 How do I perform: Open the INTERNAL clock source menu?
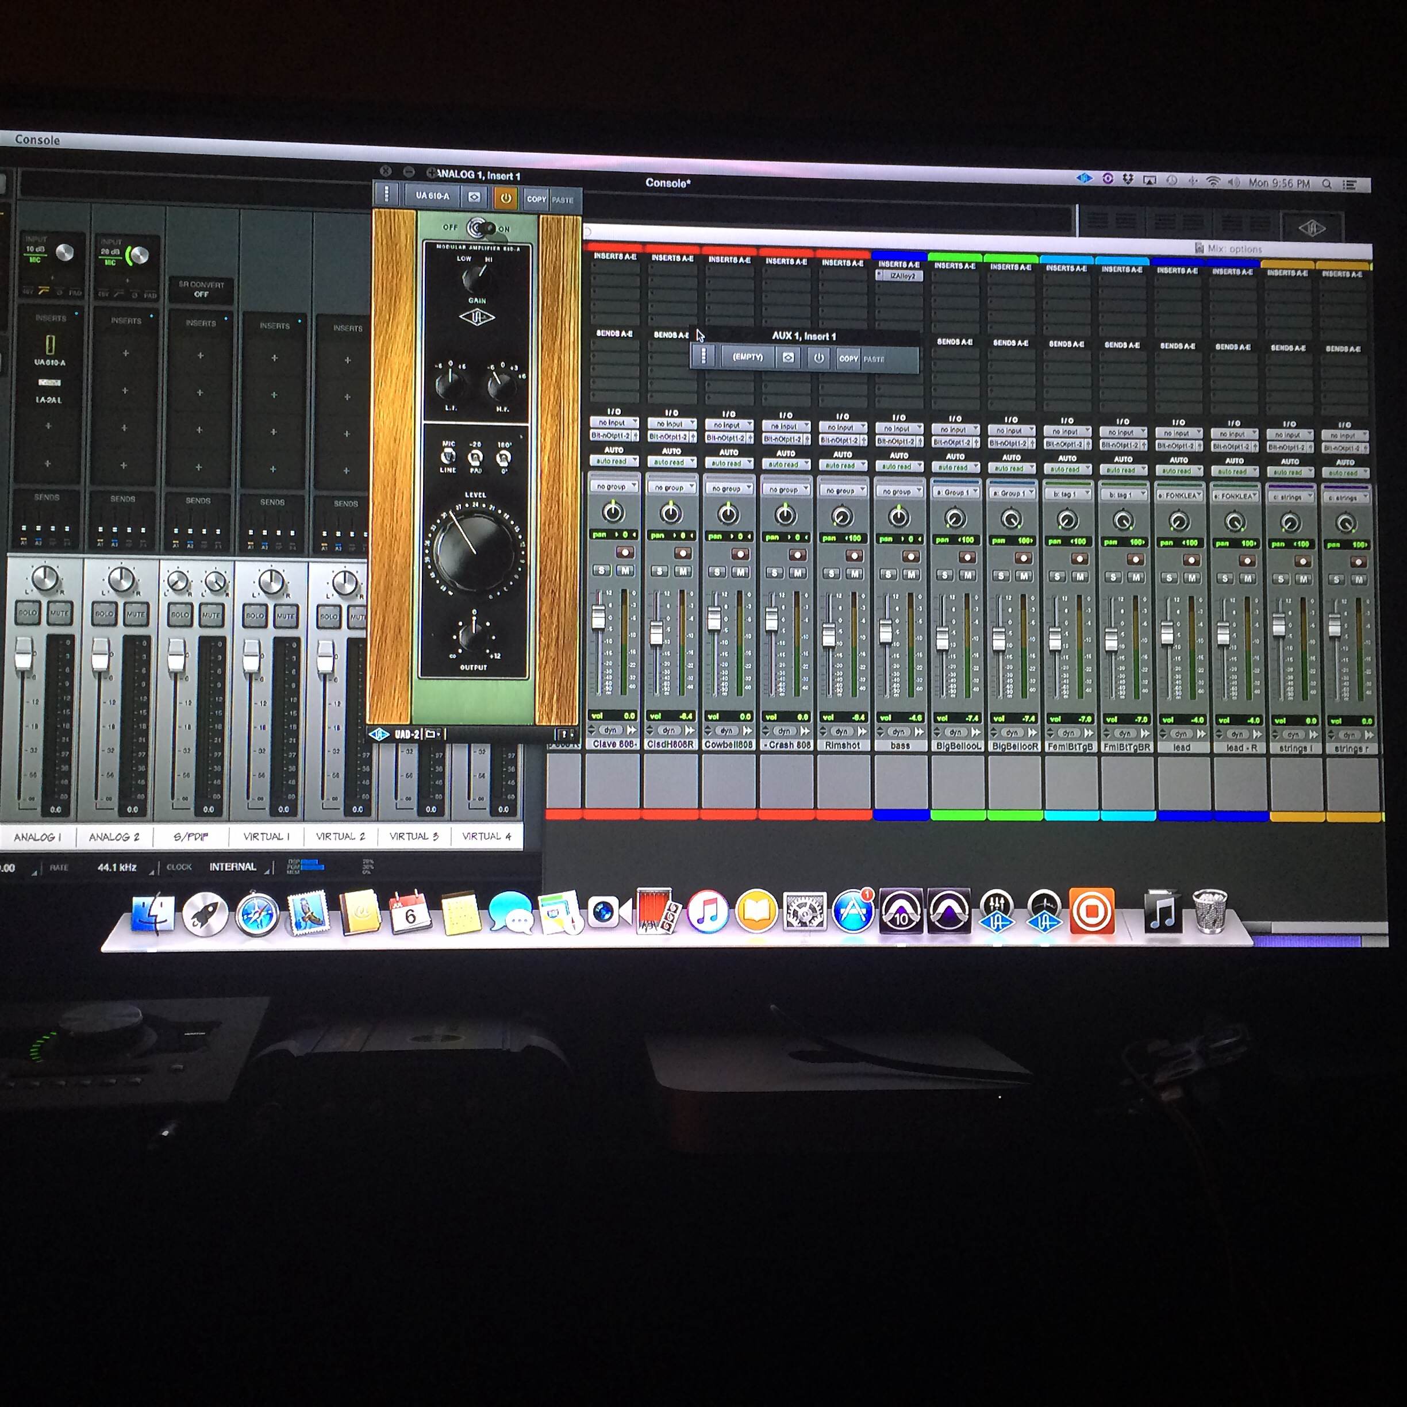coord(233,867)
